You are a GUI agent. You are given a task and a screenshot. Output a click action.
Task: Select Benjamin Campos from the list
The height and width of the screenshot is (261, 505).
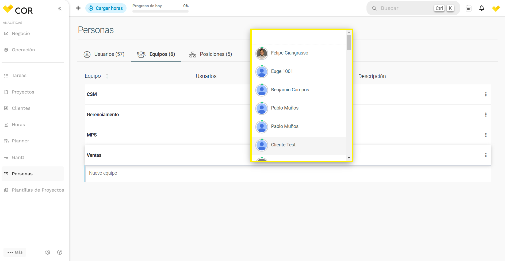click(299, 90)
